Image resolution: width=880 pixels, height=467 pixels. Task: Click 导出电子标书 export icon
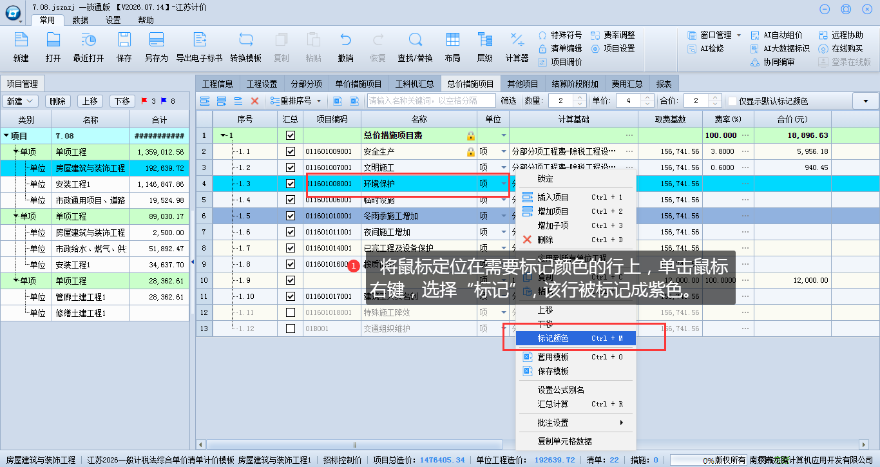(x=199, y=40)
